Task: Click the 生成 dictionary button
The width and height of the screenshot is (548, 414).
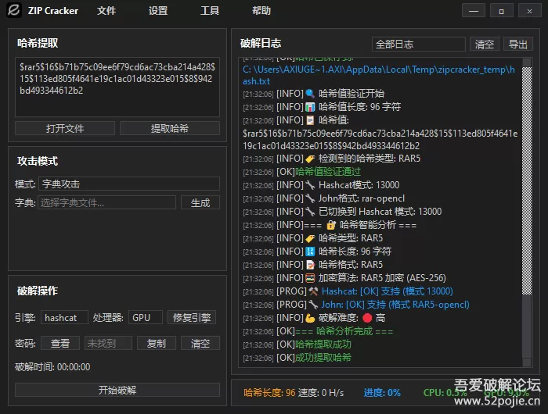Action: (200, 202)
